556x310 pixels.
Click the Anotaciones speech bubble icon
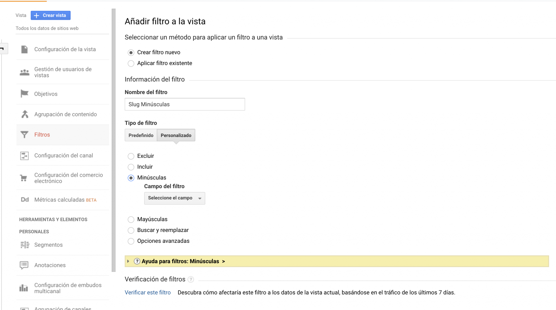point(24,265)
